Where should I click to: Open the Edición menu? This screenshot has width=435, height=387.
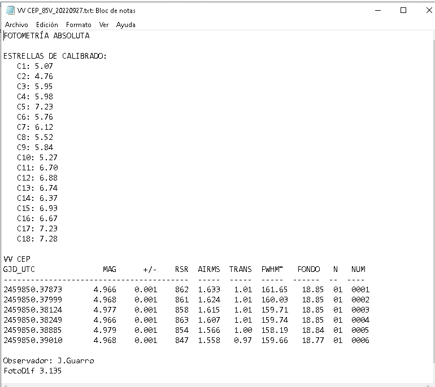pyautogui.click(x=47, y=25)
